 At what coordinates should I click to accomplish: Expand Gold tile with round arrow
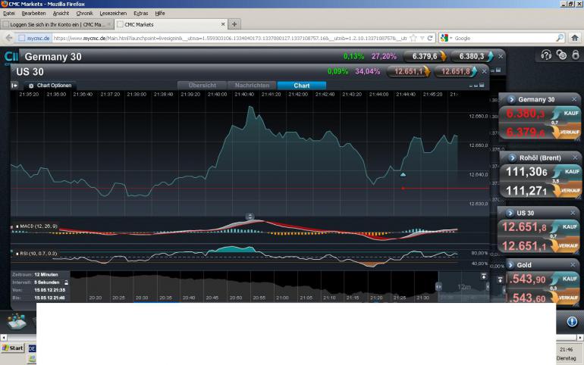pos(510,265)
